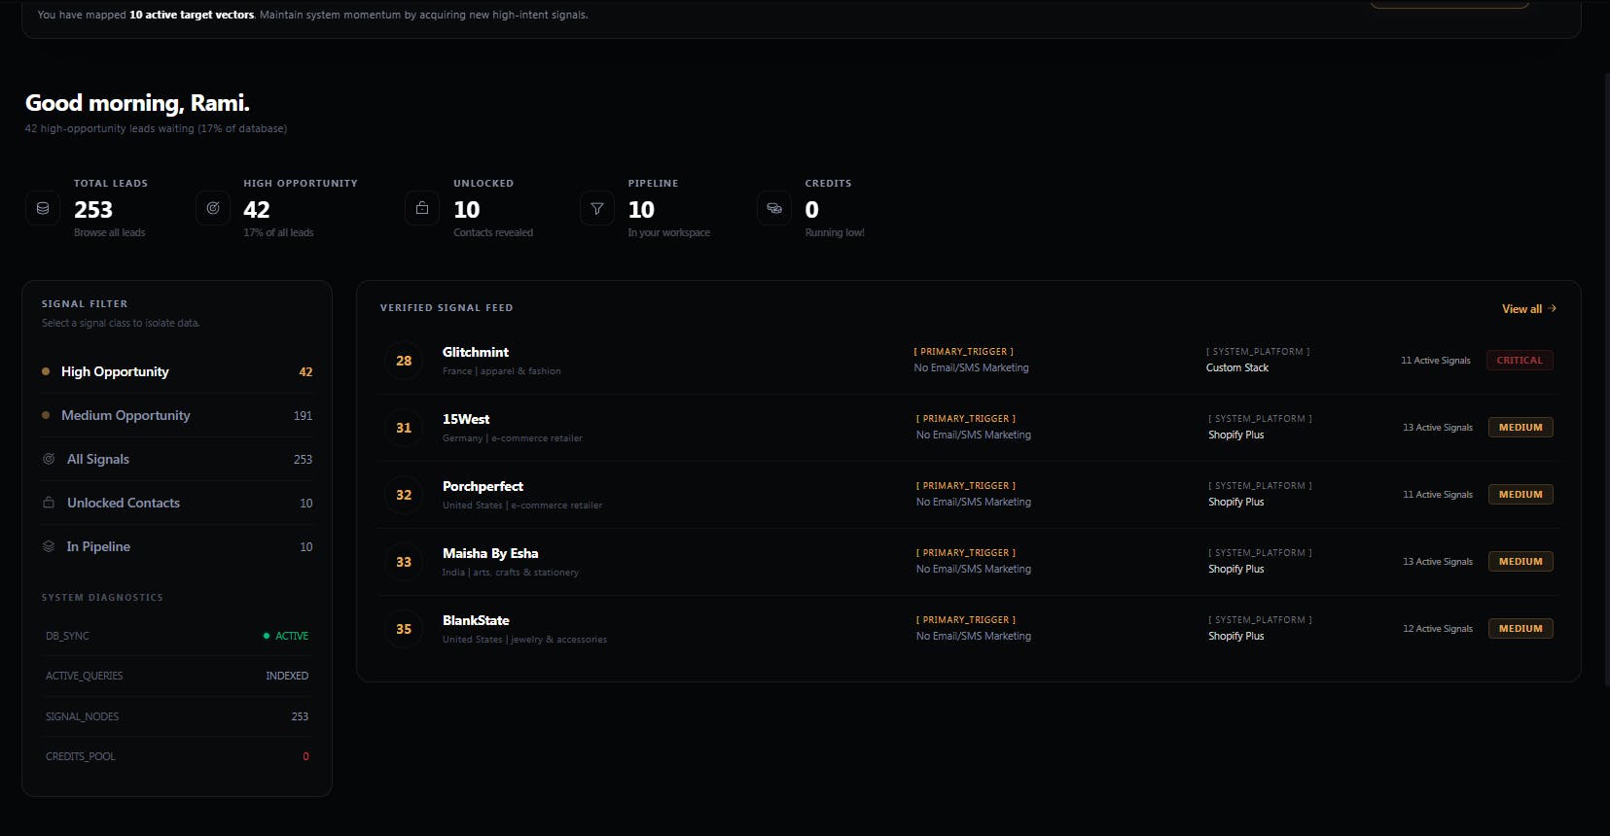Viewport: 1610px width, 836px height.
Task: Open the BlankState lead entry
Action: tap(968, 629)
